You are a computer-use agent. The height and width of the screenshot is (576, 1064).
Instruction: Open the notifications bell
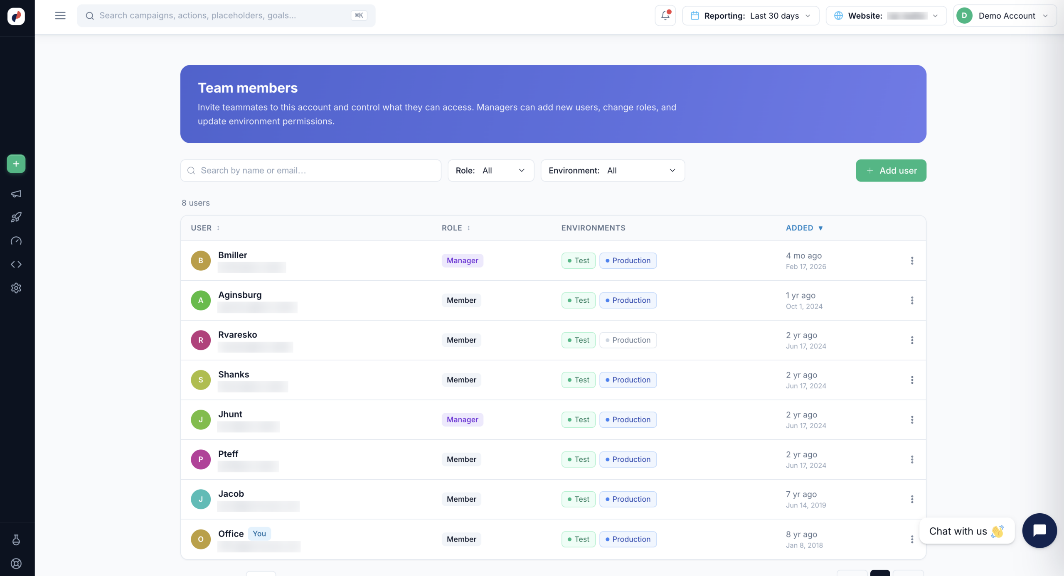pos(665,16)
